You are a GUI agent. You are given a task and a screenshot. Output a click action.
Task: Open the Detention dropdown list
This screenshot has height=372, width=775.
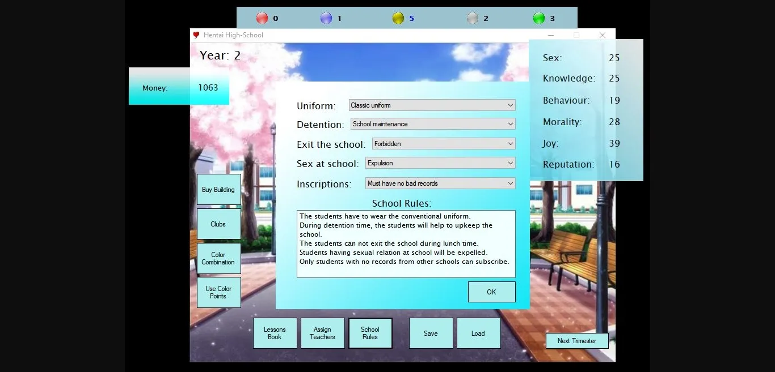pyautogui.click(x=433, y=124)
